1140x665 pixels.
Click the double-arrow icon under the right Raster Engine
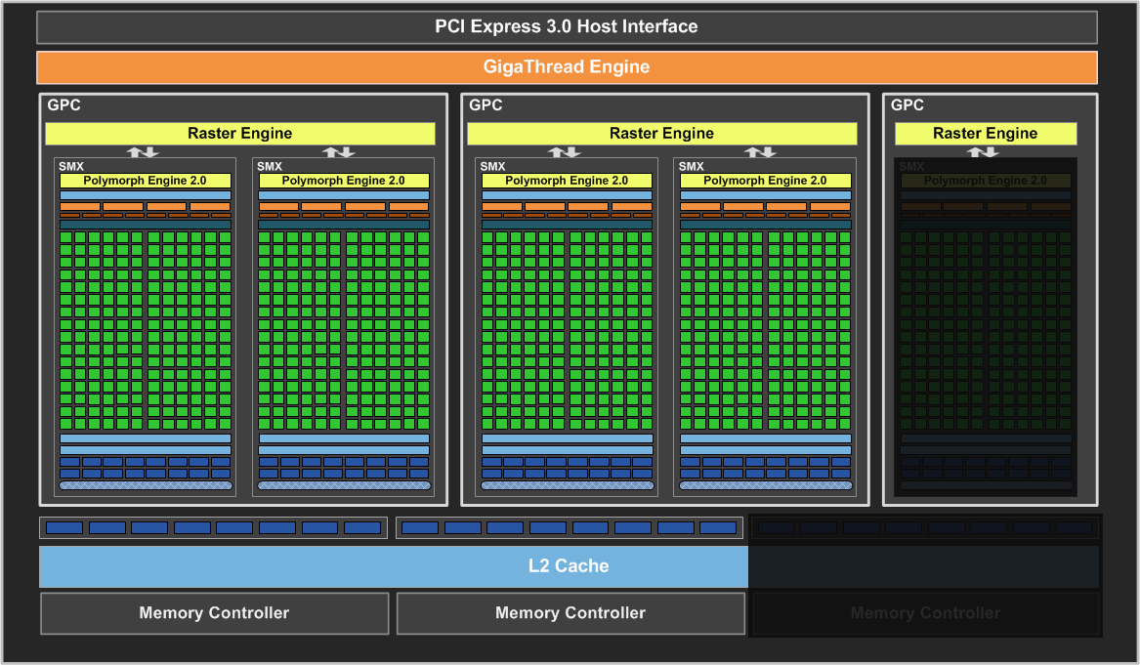(982, 152)
